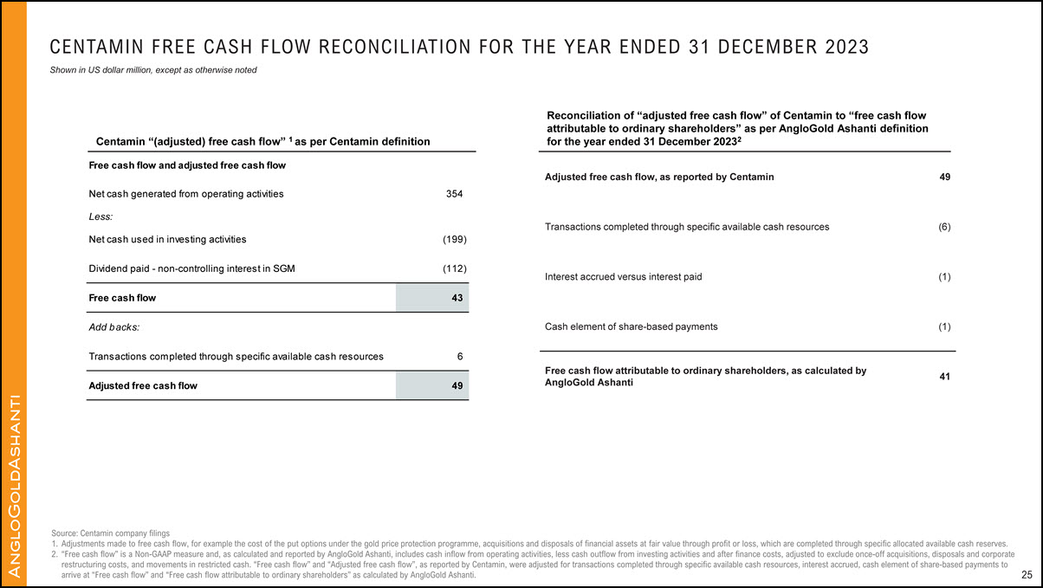Screen dimensions: 1043x588
Task: Click the "Net cash generated from operating activities" row
Action: [186, 194]
